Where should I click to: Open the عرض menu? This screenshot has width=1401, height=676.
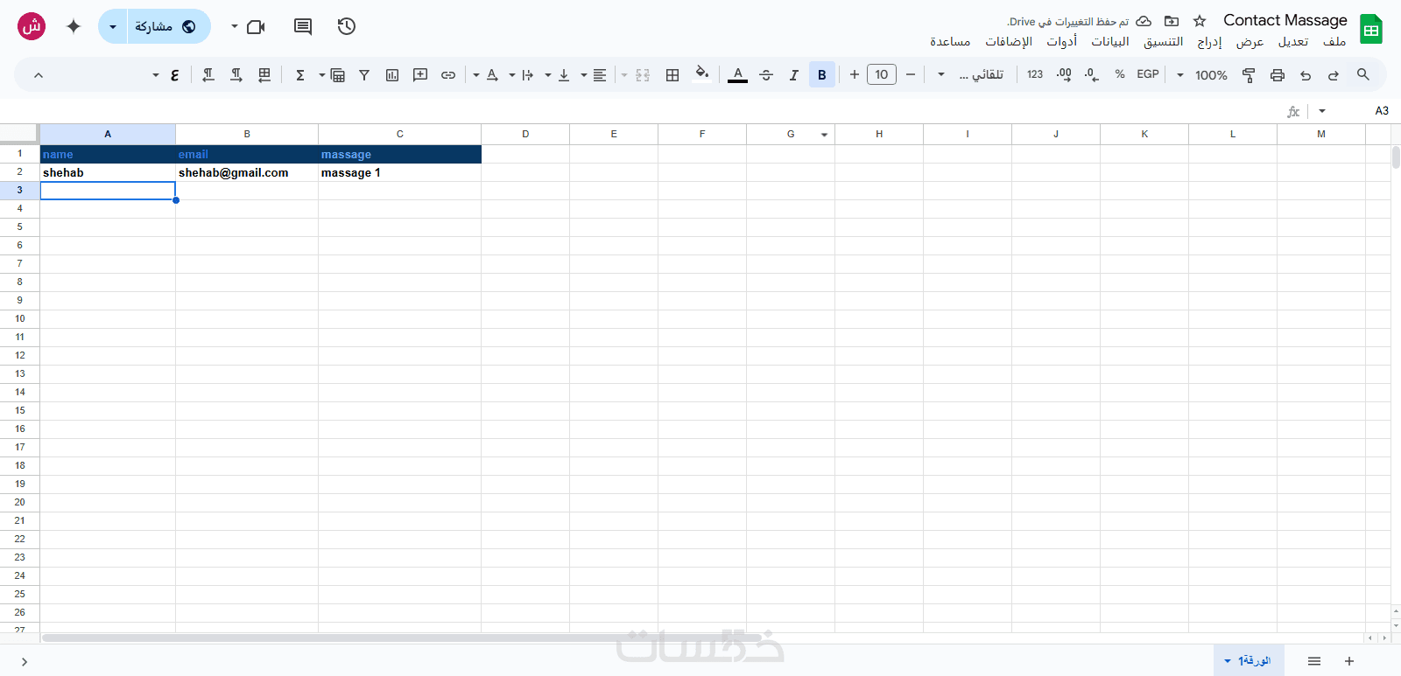[1250, 41]
